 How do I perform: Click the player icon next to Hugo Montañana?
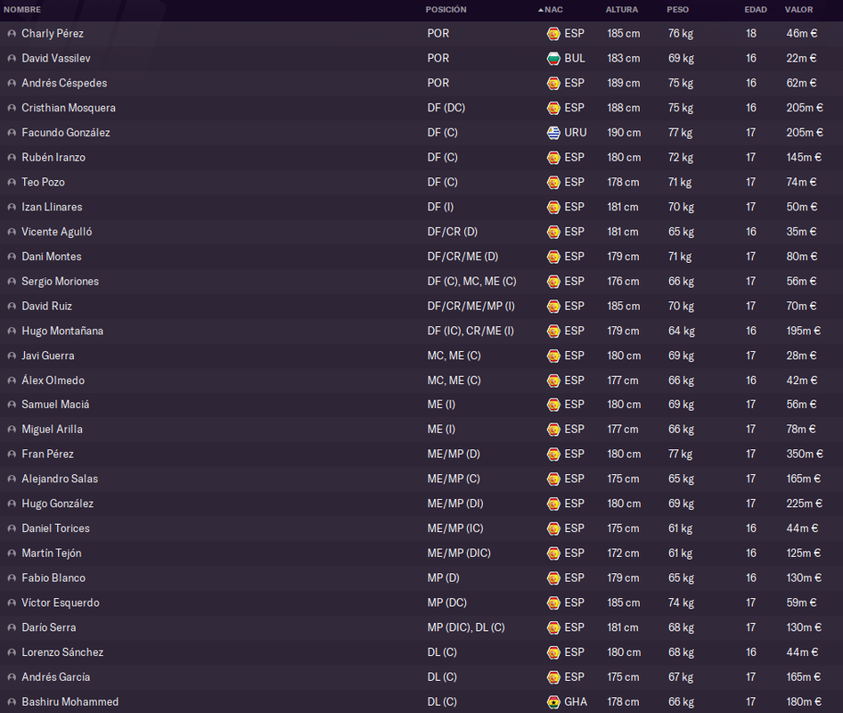[x=12, y=331]
